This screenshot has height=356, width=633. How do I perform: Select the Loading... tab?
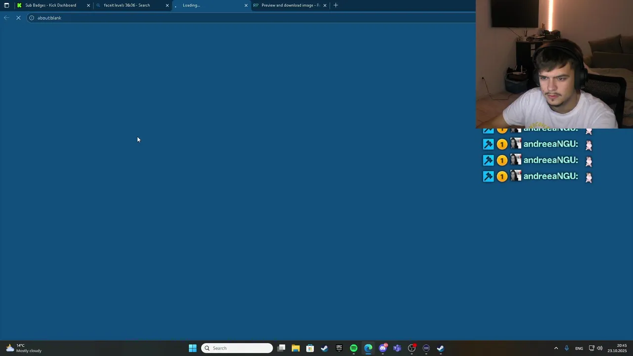[211, 5]
